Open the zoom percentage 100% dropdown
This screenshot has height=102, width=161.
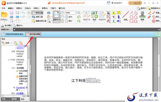[75, 13]
